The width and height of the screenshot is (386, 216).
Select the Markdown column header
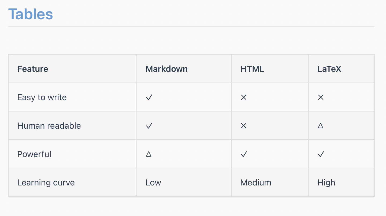coord(166,69)
